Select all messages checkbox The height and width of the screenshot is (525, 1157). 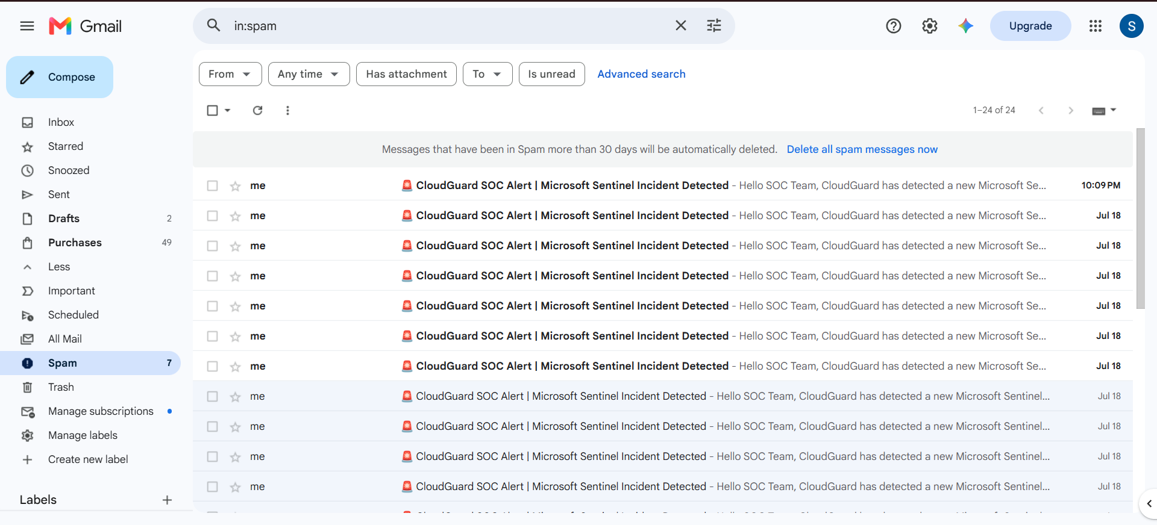click(212, 110)
